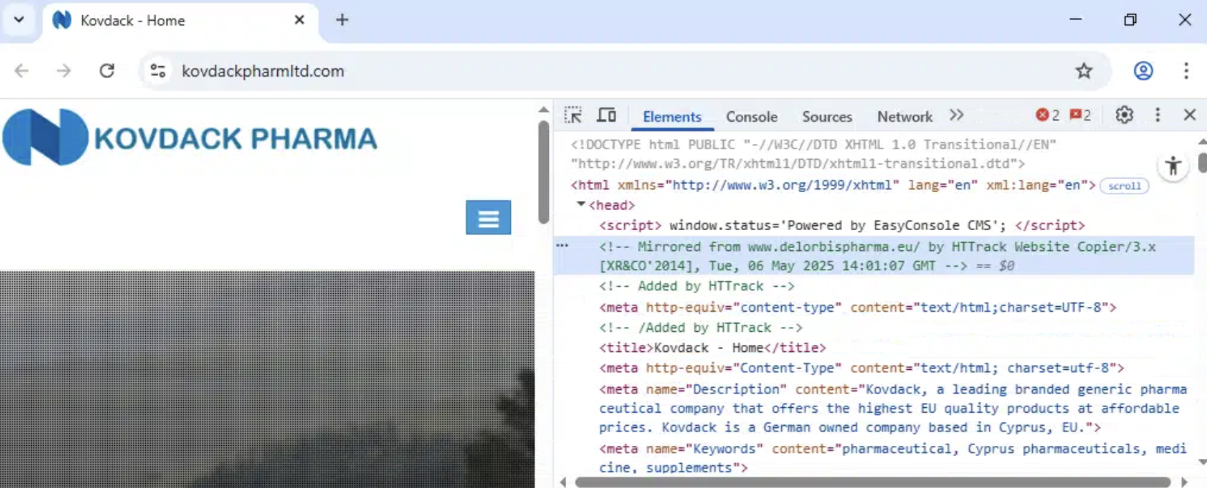The image size is (1207, 488).
Task: Select the Mirrored from HTTrack comment
Action: tap(877, 256)
